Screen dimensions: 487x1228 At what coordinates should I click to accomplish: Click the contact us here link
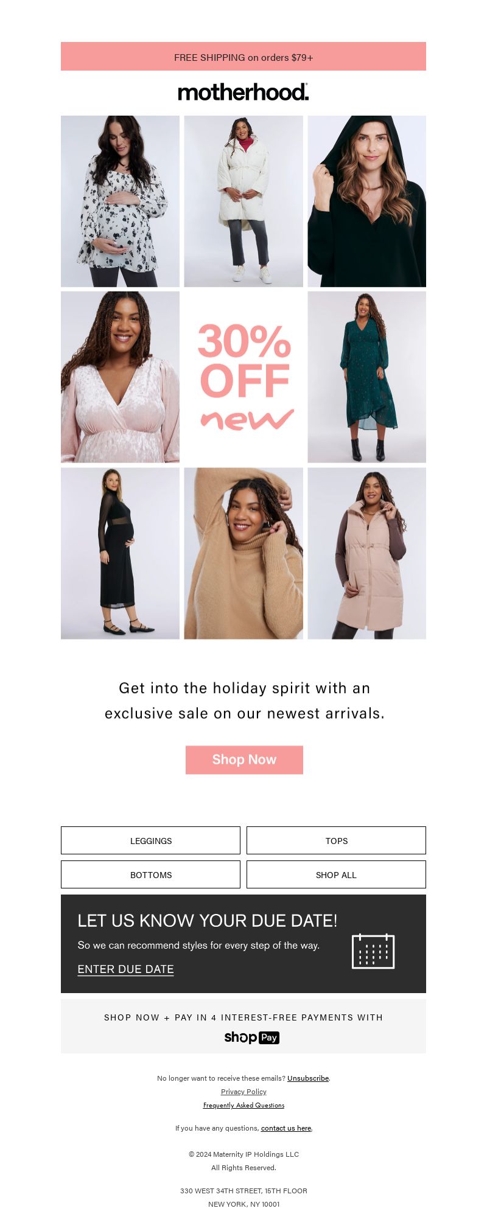point(286,1128)
